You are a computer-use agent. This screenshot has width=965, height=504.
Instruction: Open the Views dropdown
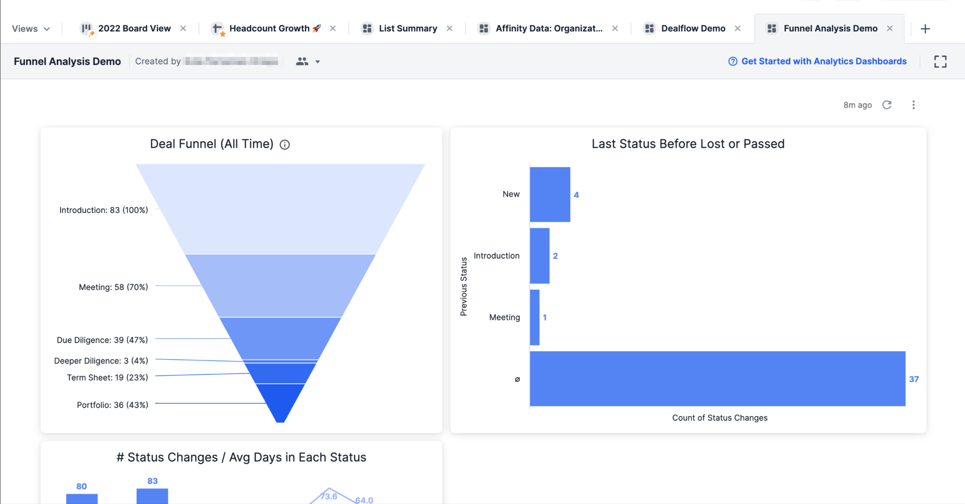tap(31, 28)
